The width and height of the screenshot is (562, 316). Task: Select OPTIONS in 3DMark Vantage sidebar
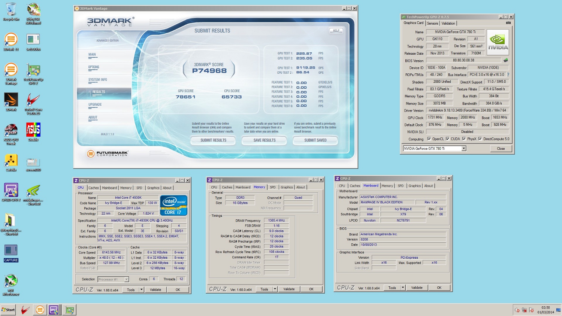(x=94, y=67)
